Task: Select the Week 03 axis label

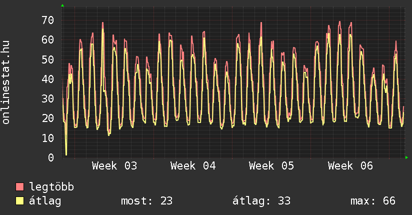Action: coord(114,166)
